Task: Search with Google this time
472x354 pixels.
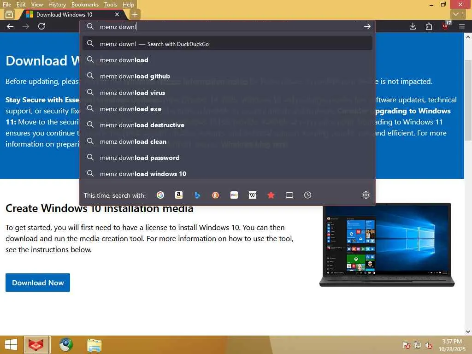Action: [160, 195]
